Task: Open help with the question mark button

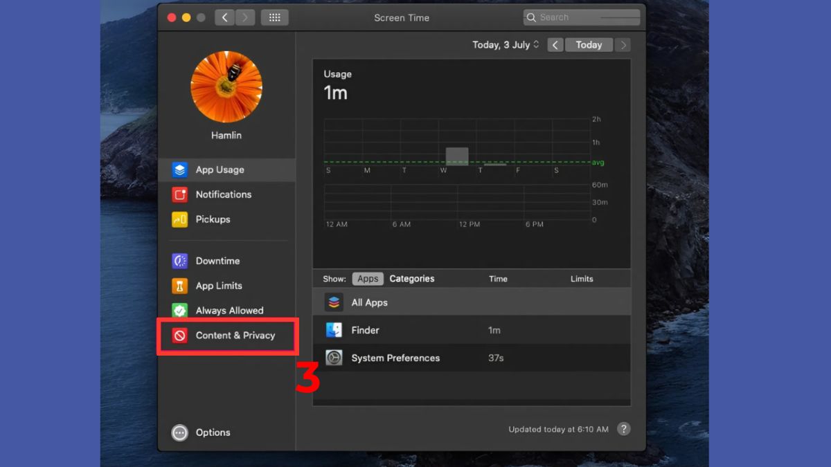Action: coord(624,429)
